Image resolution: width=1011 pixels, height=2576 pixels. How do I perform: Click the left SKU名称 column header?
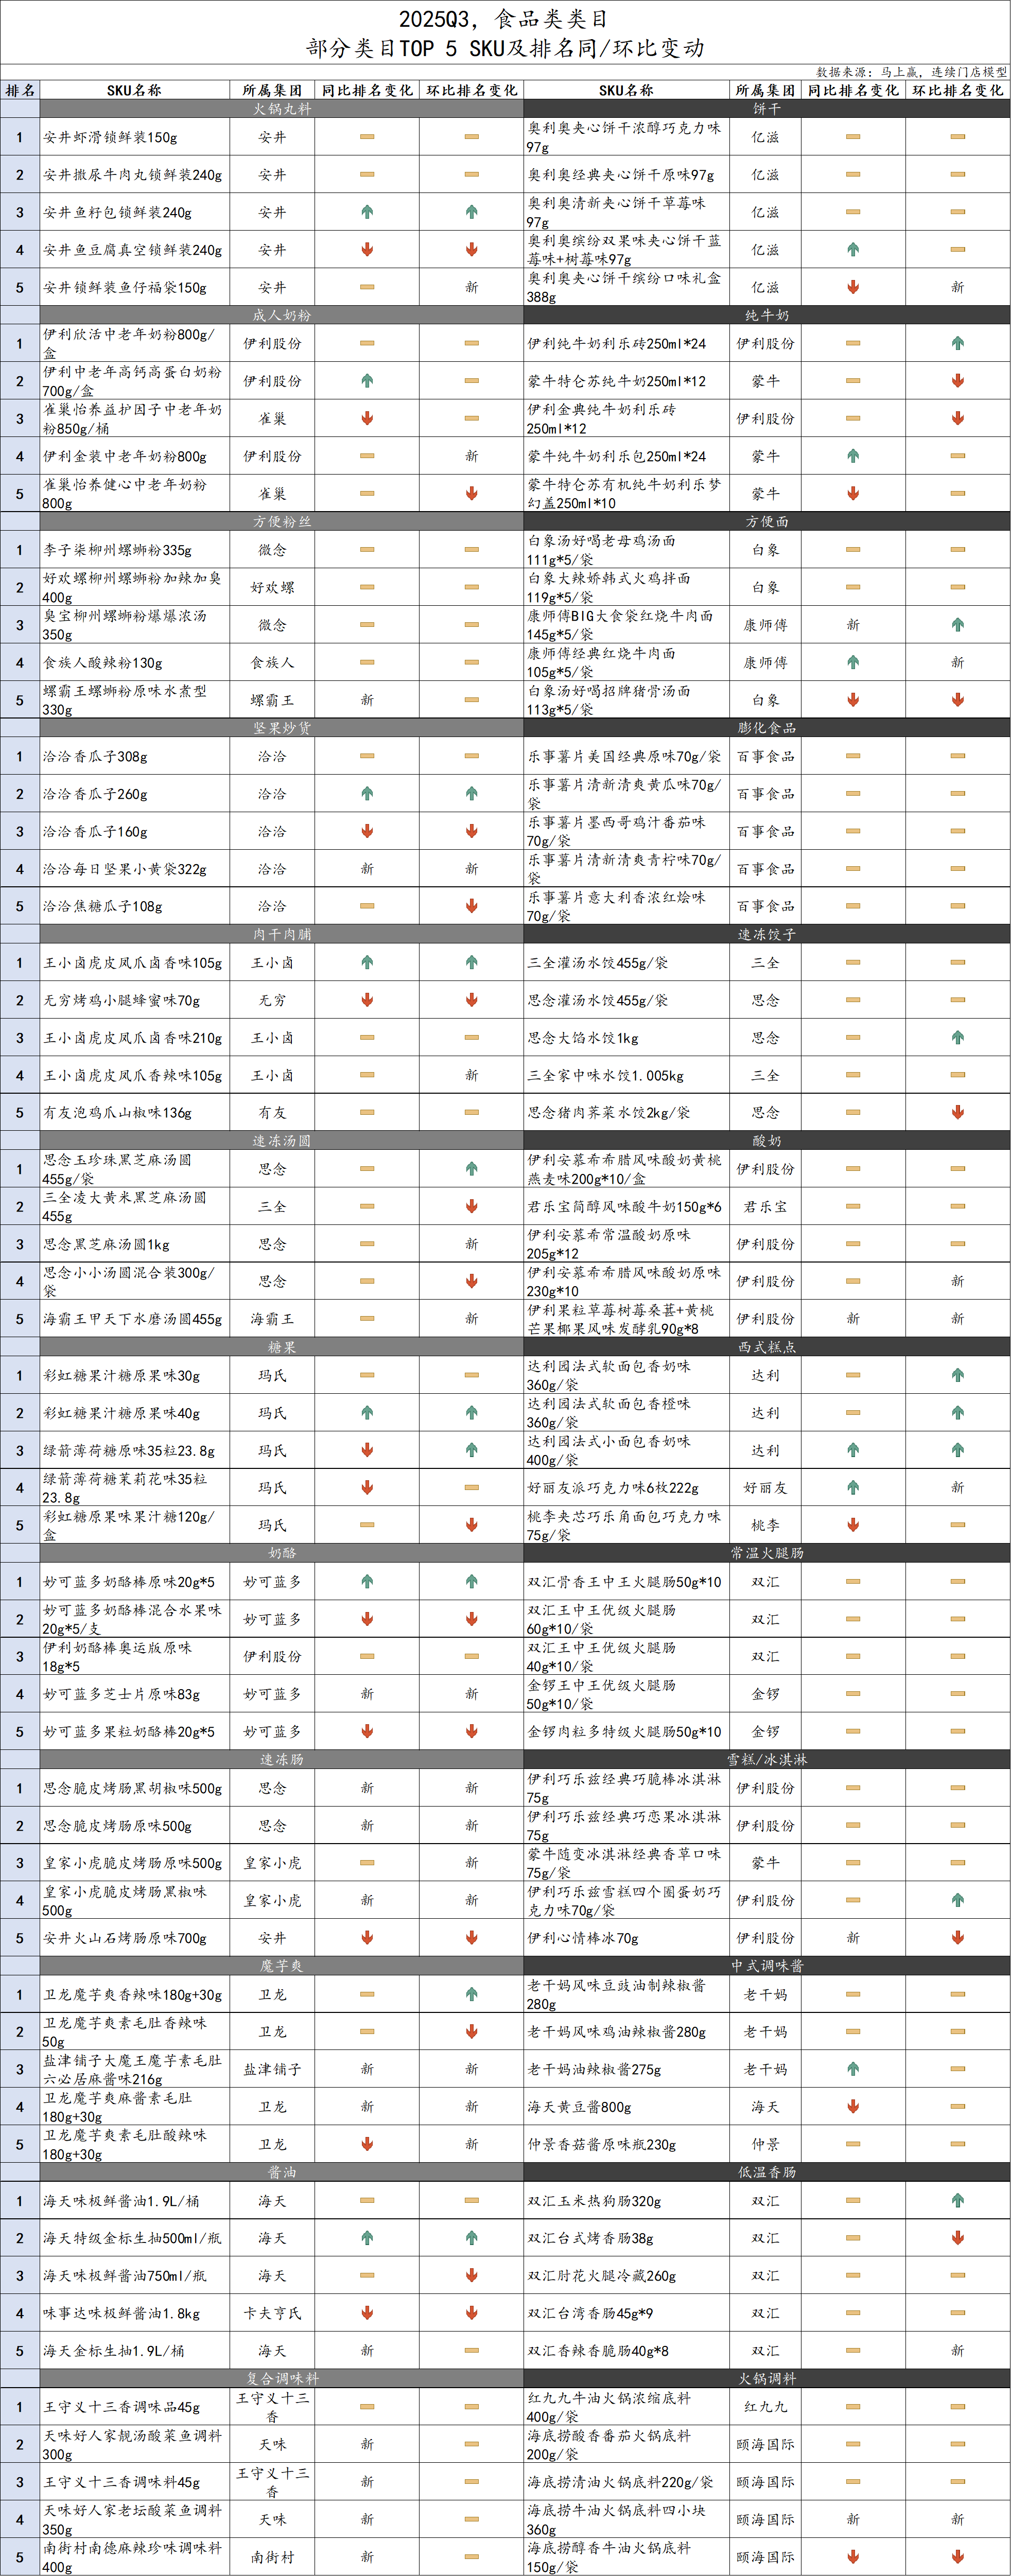coord(134,90)
